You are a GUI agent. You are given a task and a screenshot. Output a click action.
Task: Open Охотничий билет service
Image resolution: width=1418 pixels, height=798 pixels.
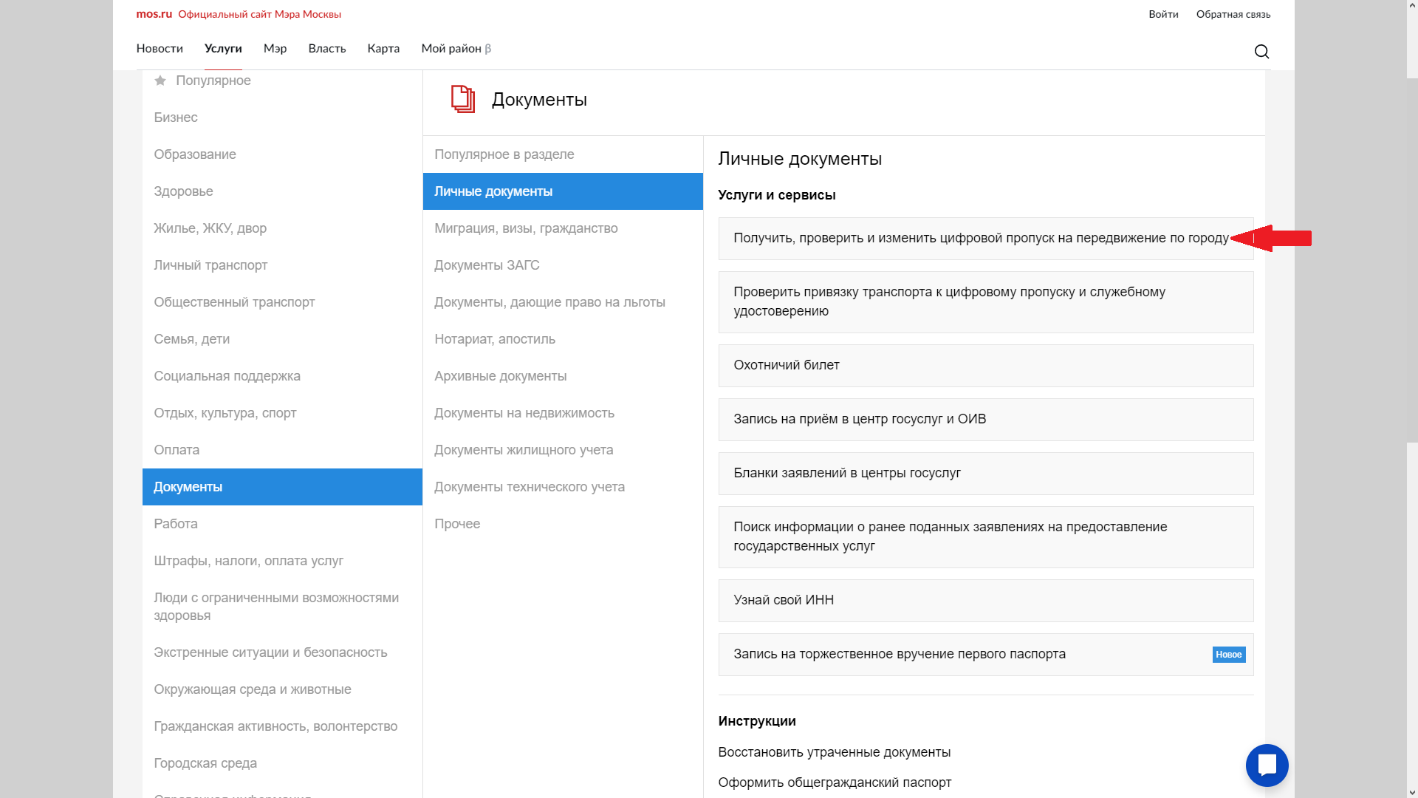pyautogui.click(x=786, y=365)
